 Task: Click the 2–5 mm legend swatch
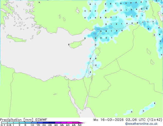[x=22, y=123]
